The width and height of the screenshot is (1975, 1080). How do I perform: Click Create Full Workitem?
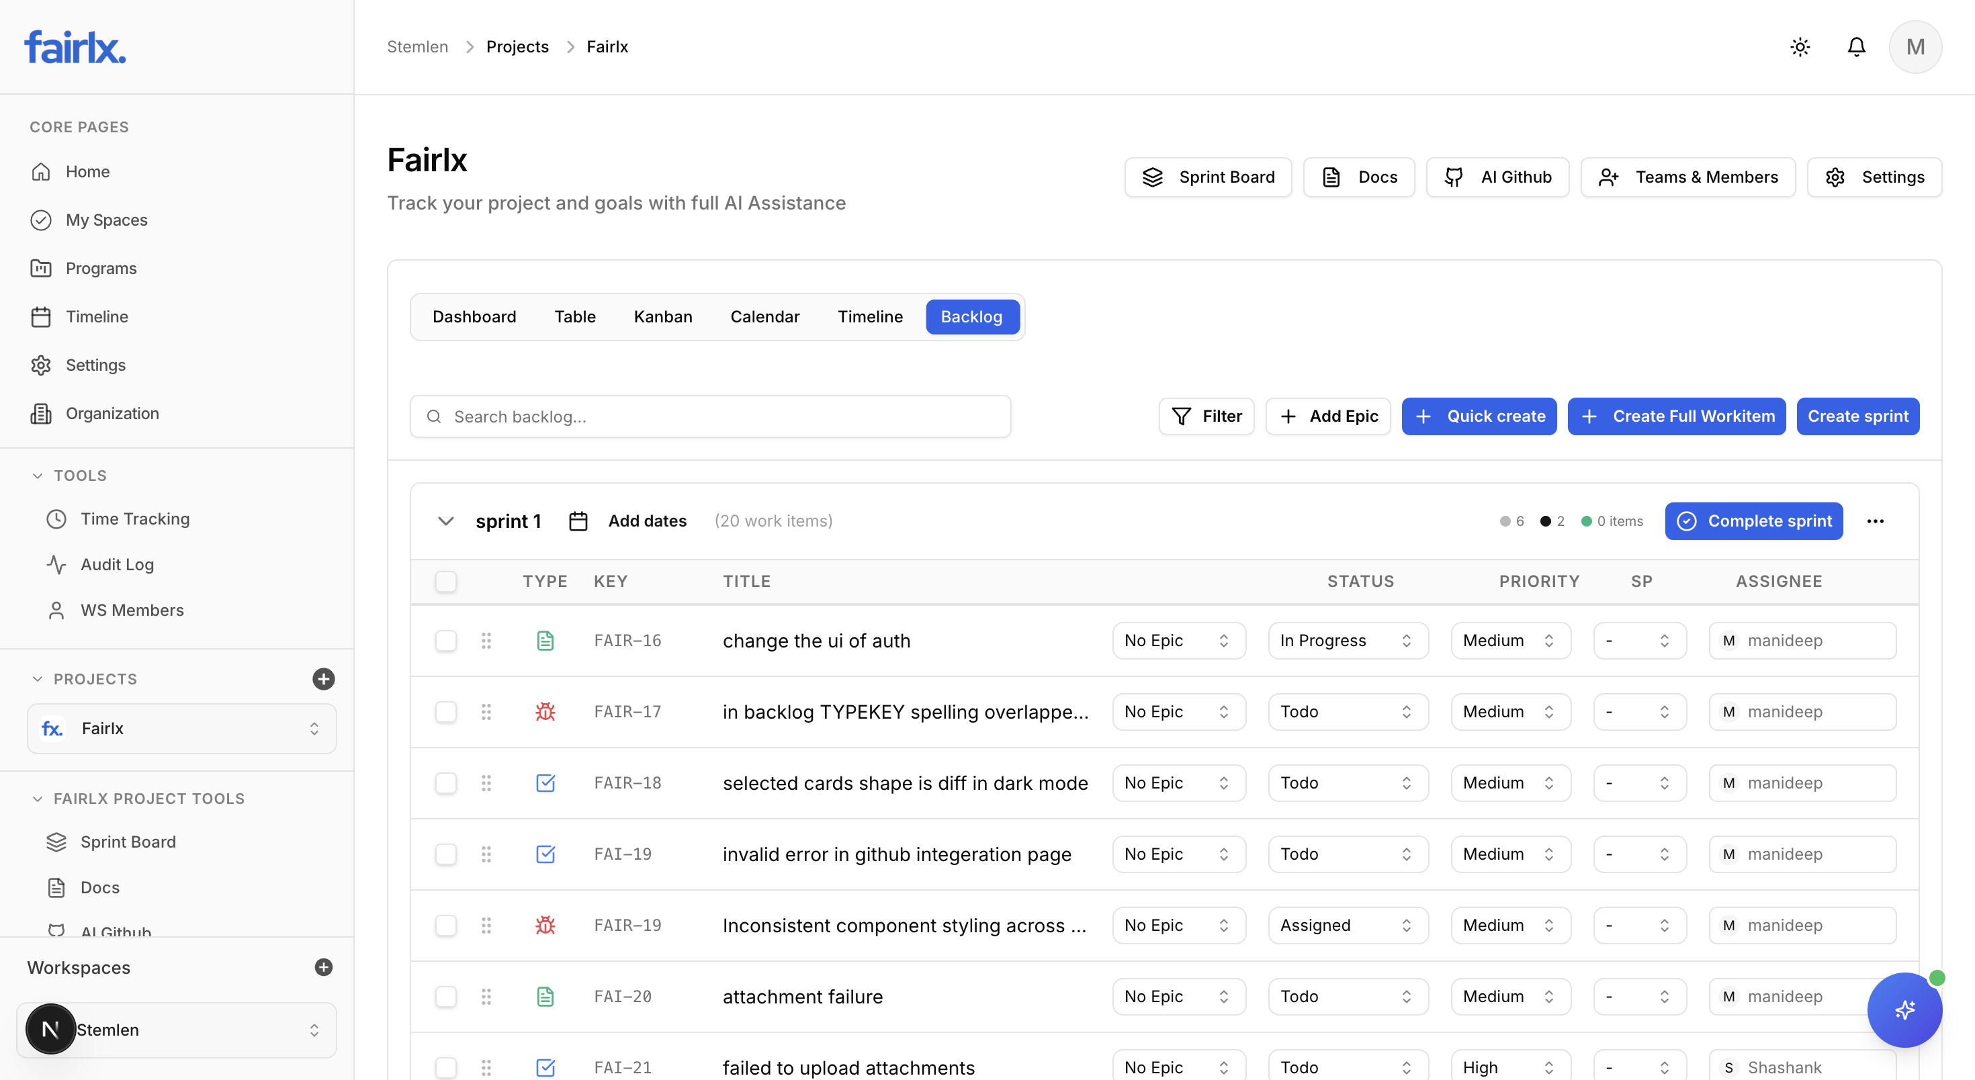click(1676, 416)
